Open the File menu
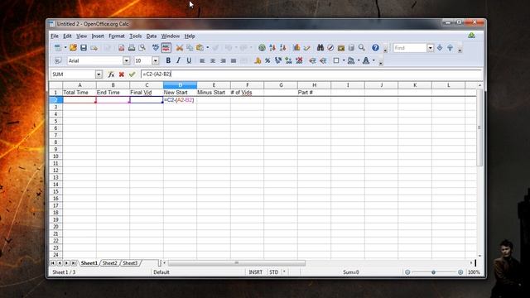 (55, 36)
